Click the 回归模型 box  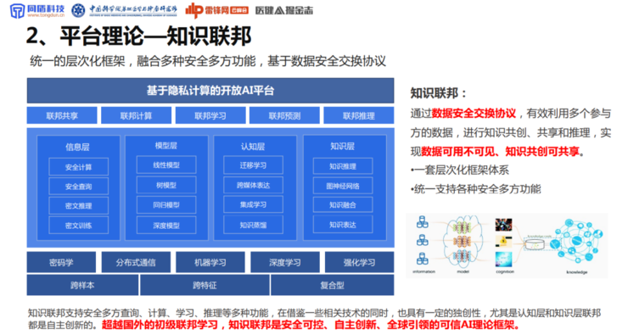[166, 205]
